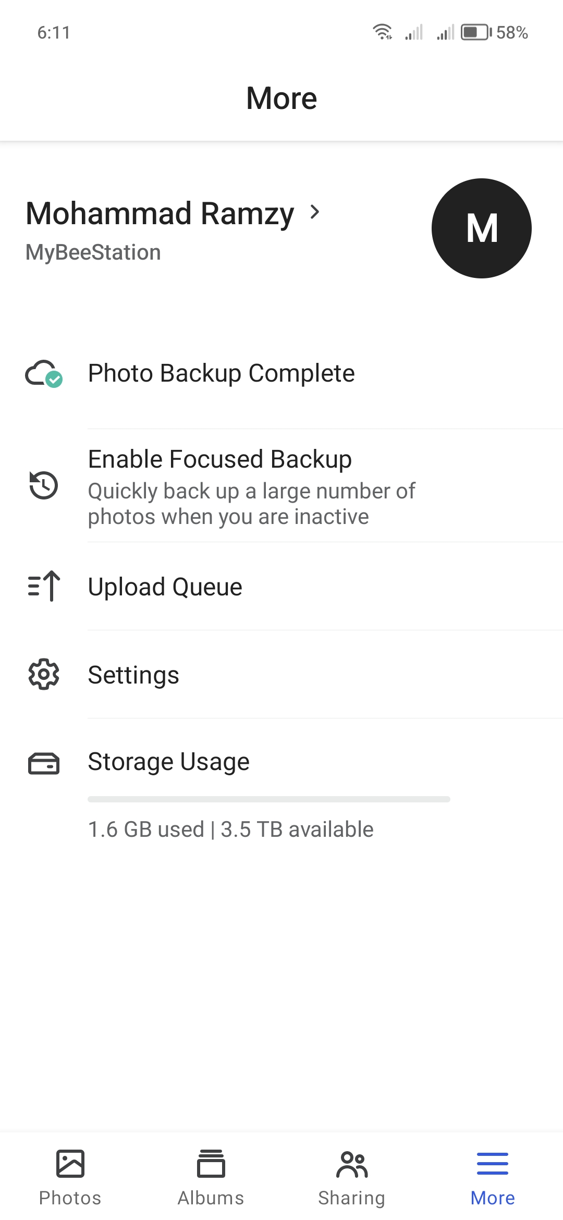Image resolution: width=563 pixels, height=1220 pixels.
Task: Select Enable Focused Backup option
Action: click(219, 459)
